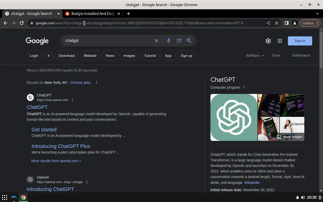
Task: Focus the chatgpt search input field
Action: [x=109, y=41]
